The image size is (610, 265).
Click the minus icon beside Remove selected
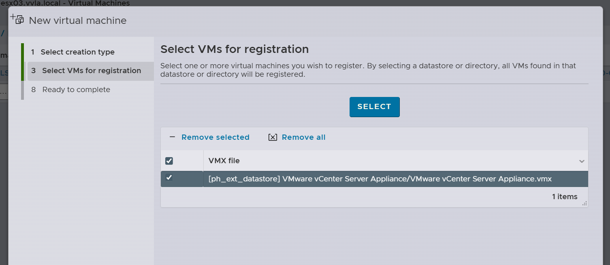tap(173, 137)
